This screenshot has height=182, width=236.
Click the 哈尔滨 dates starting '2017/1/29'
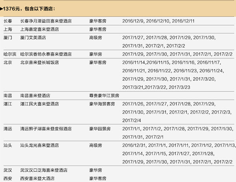177,54
